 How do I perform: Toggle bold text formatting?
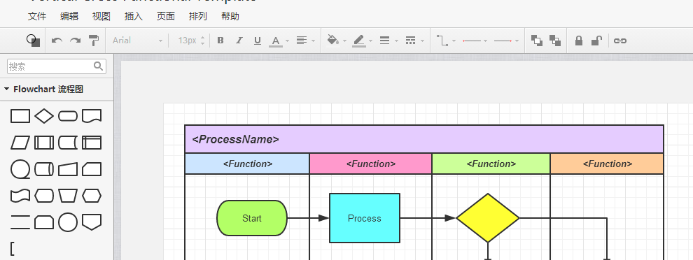(220, 41)
